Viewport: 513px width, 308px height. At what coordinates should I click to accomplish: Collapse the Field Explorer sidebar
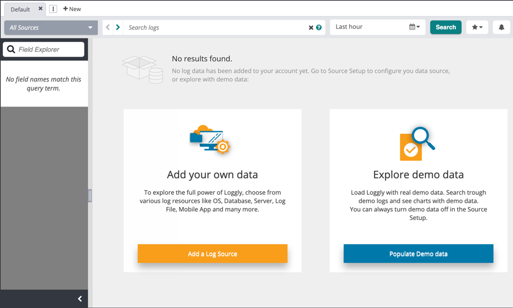click(x=80, y=298)
